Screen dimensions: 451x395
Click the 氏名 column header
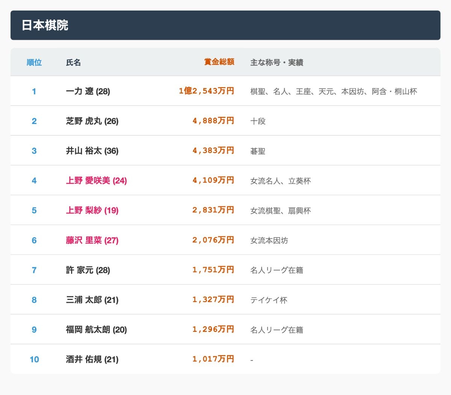[x=73, y=62]
